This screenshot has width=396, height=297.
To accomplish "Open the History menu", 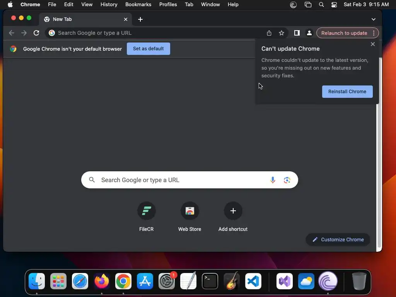I will 109,4.
